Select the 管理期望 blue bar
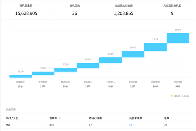 43,73
